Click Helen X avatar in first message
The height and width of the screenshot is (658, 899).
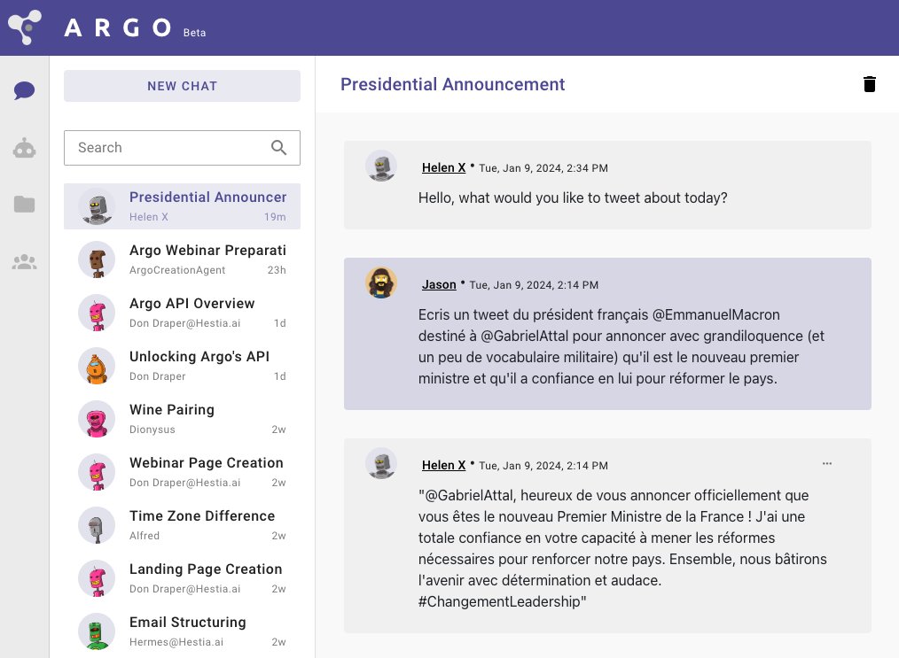[381, 166]
